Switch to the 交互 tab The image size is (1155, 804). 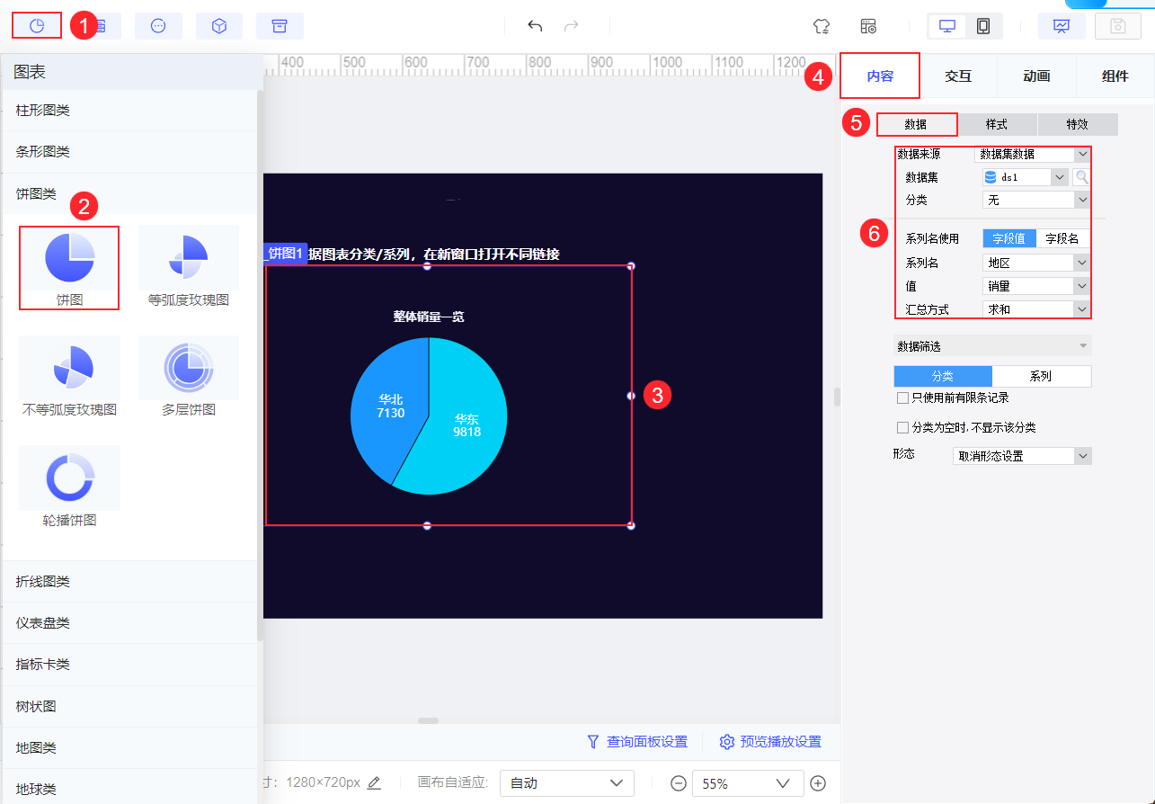pos(958,76)
